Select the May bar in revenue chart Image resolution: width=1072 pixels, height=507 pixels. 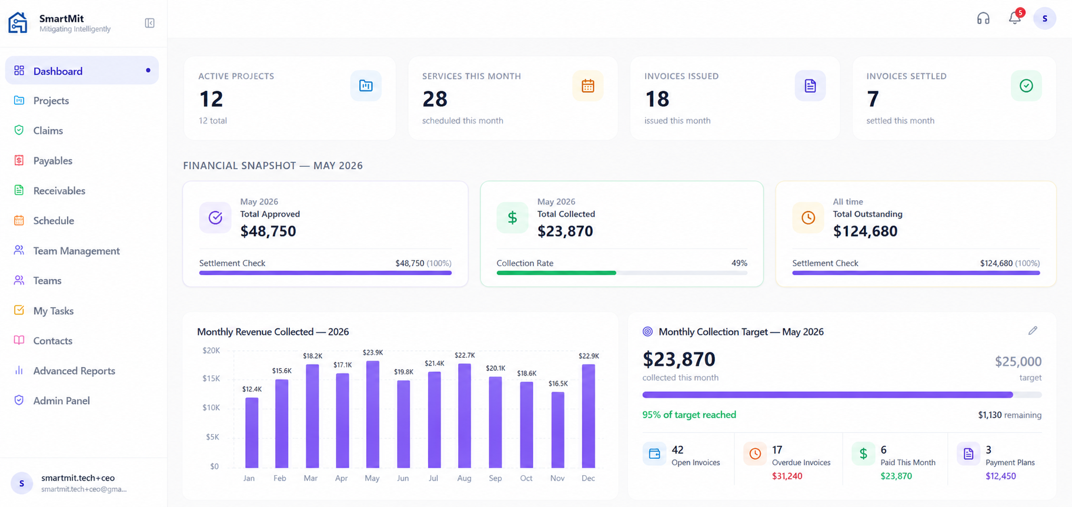(x=372, y=414)
